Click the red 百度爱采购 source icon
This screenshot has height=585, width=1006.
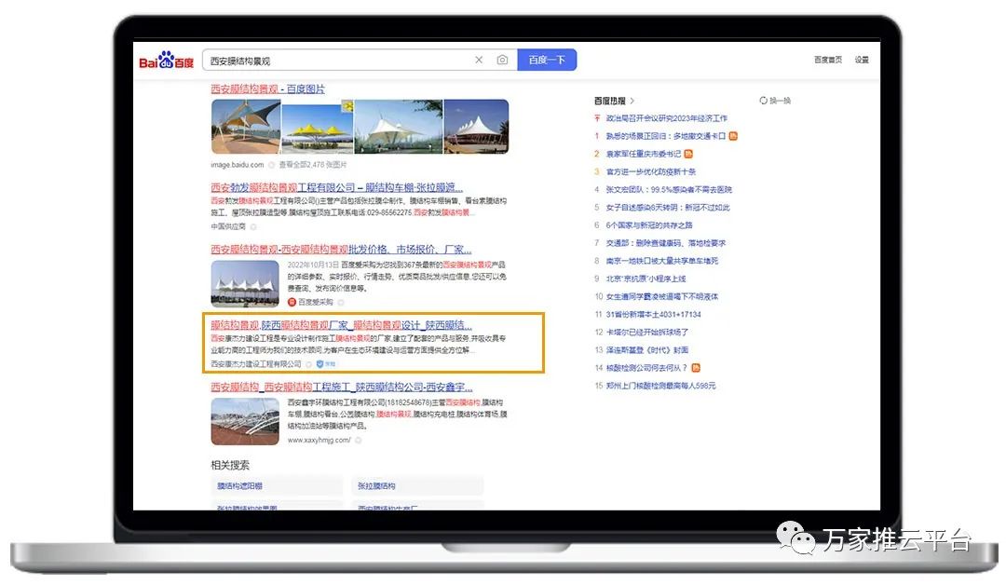click(x=292, y=302)
